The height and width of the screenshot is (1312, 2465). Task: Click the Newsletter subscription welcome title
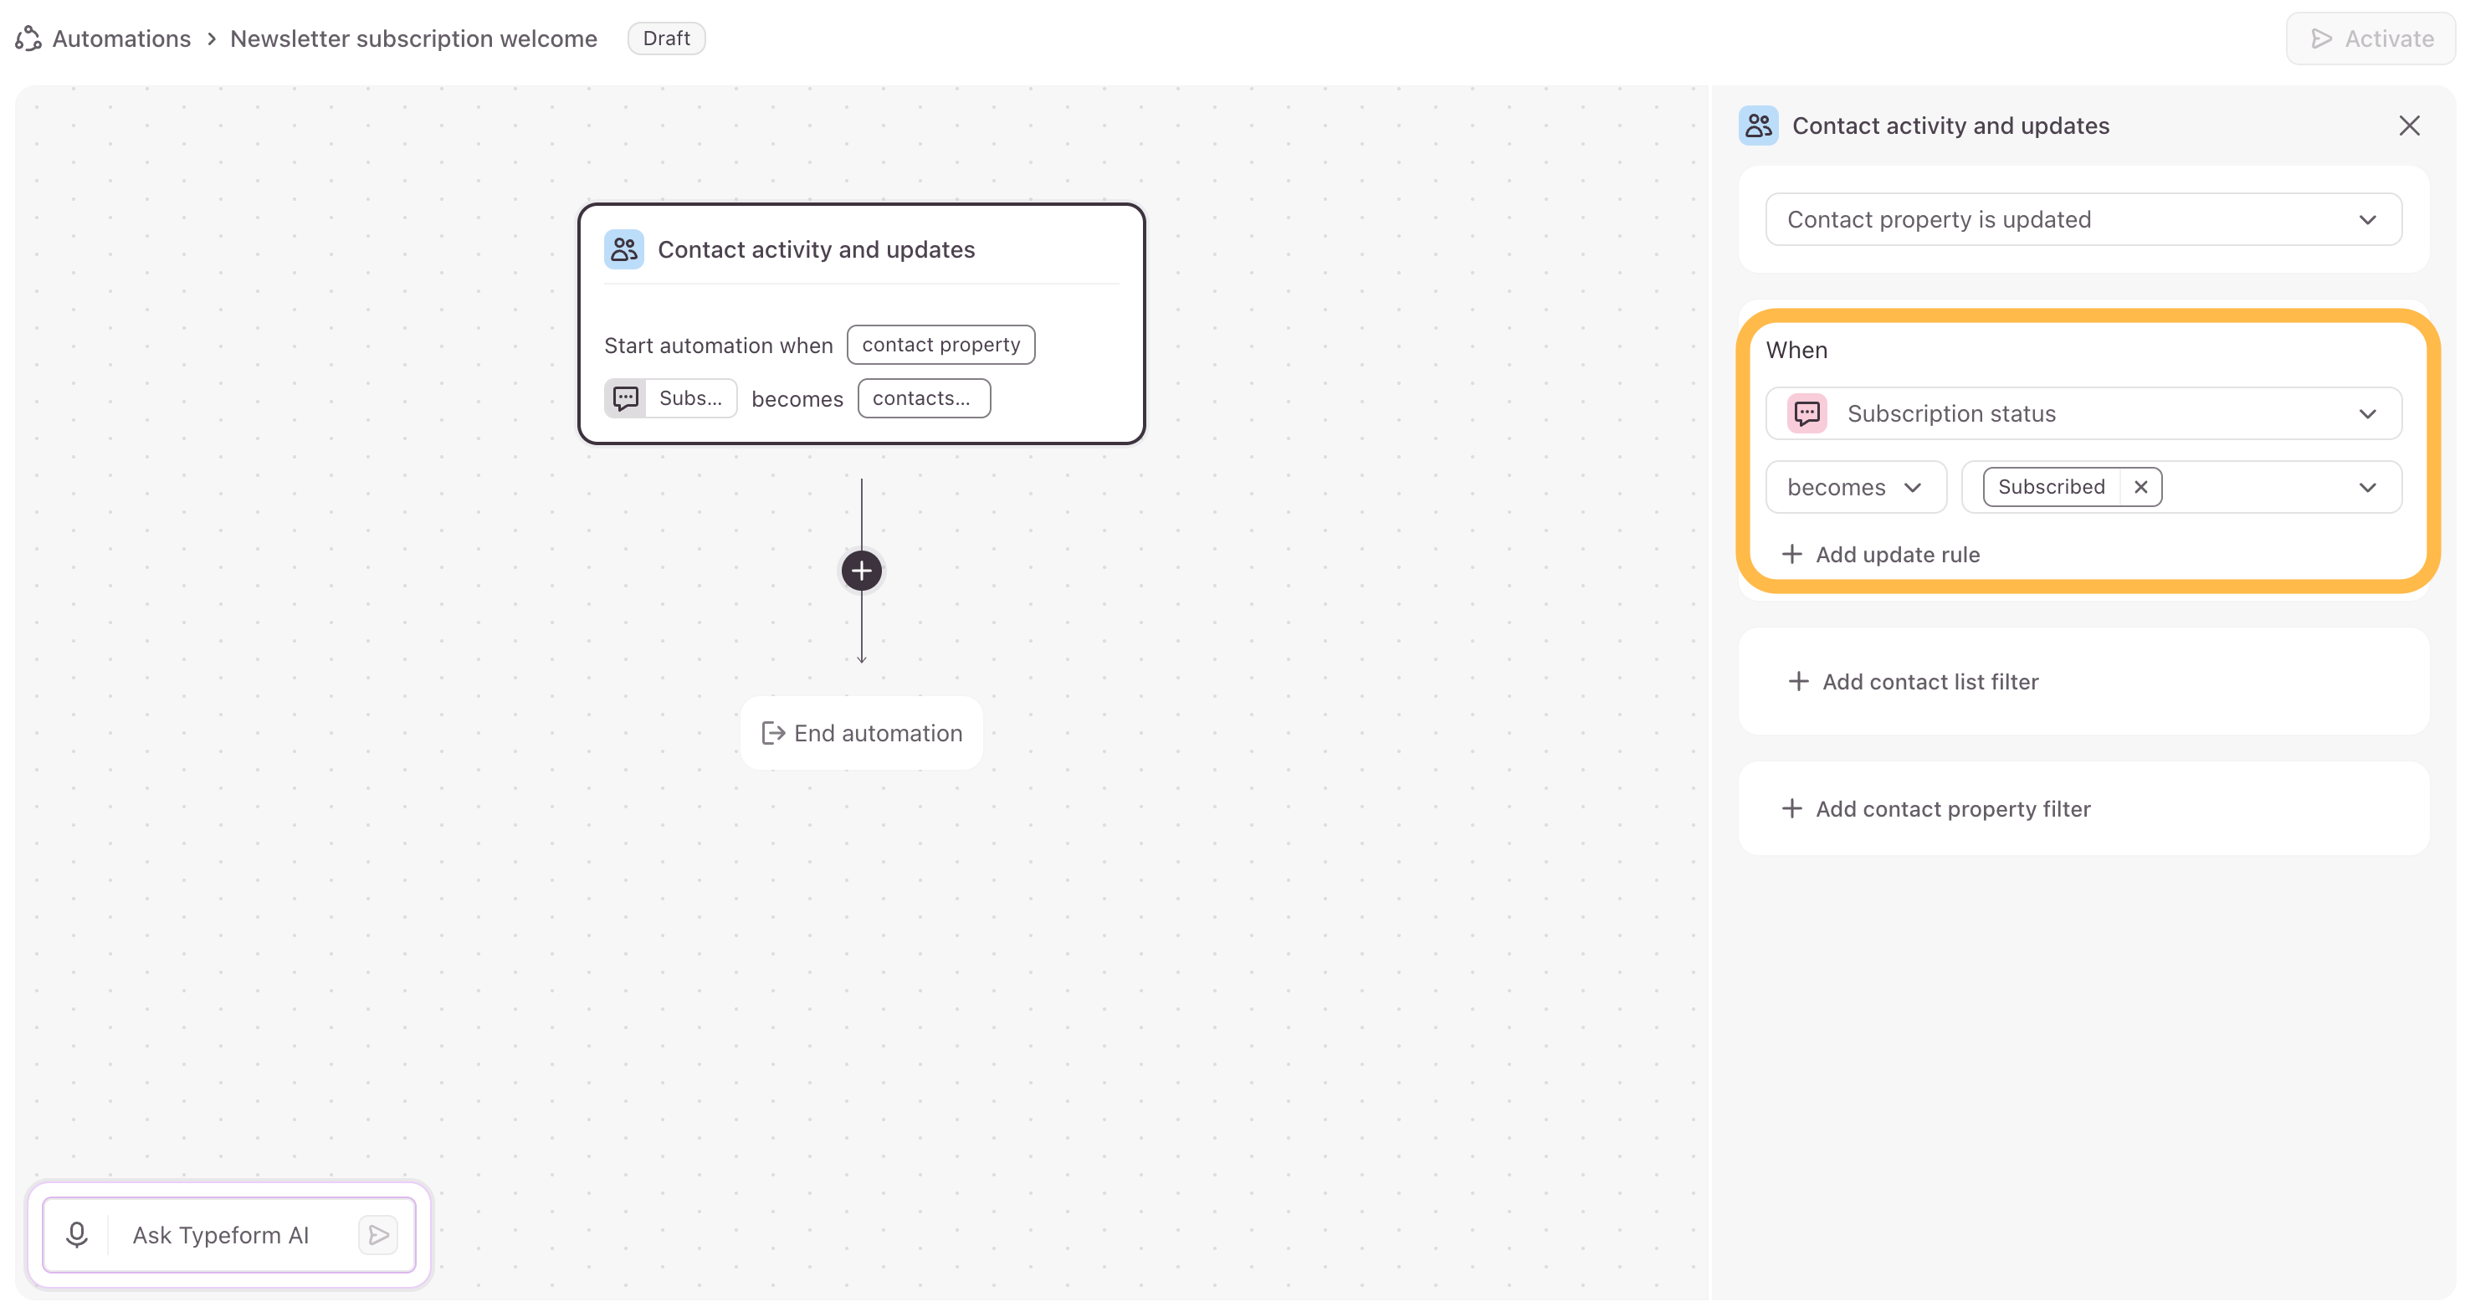click(413, 38)
